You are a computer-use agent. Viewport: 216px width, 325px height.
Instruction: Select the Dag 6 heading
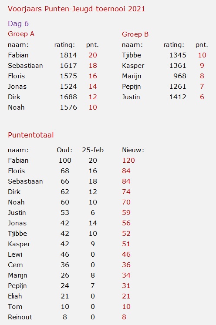click(18, 23)
